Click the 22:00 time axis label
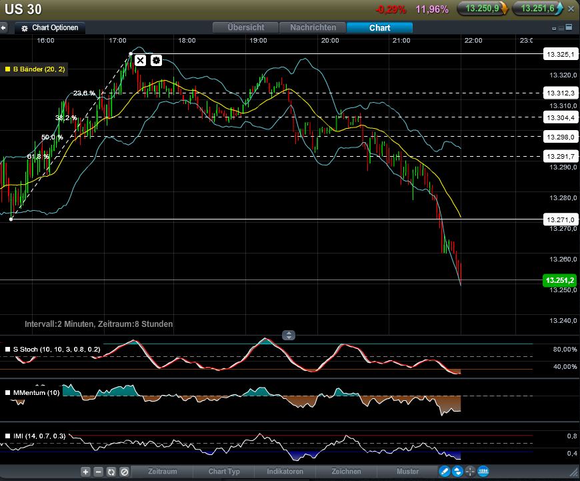580x481 pixels. 473,40
